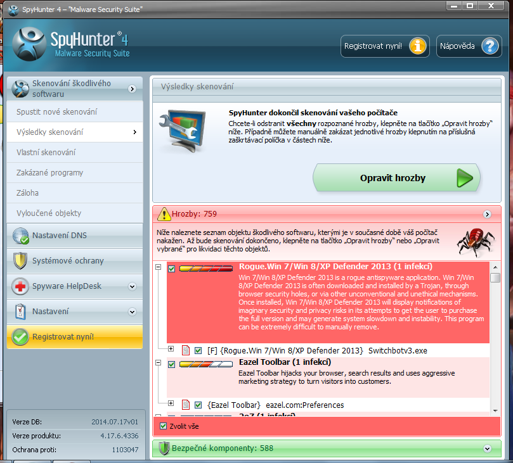Click the blue question mark help icon
513x463 pixels.
click(490, 46)
